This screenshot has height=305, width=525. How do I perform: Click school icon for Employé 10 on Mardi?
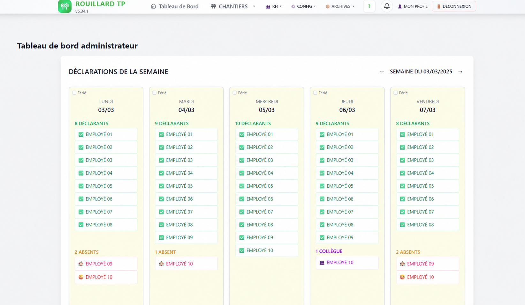(x=161, y=264)
